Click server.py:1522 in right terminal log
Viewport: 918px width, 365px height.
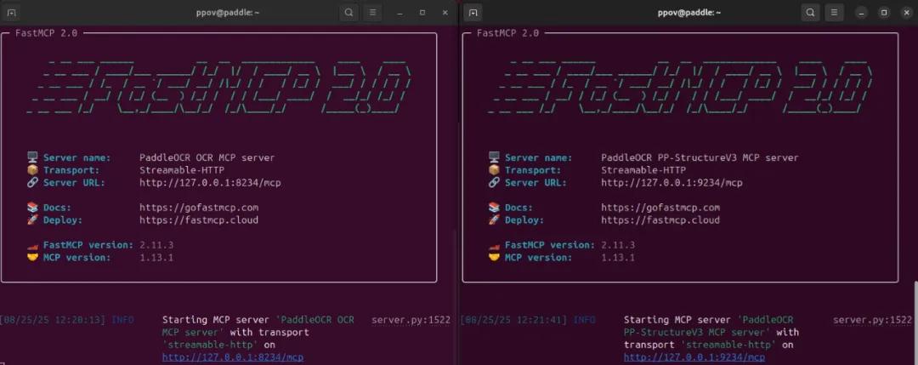tap(872, 320)
